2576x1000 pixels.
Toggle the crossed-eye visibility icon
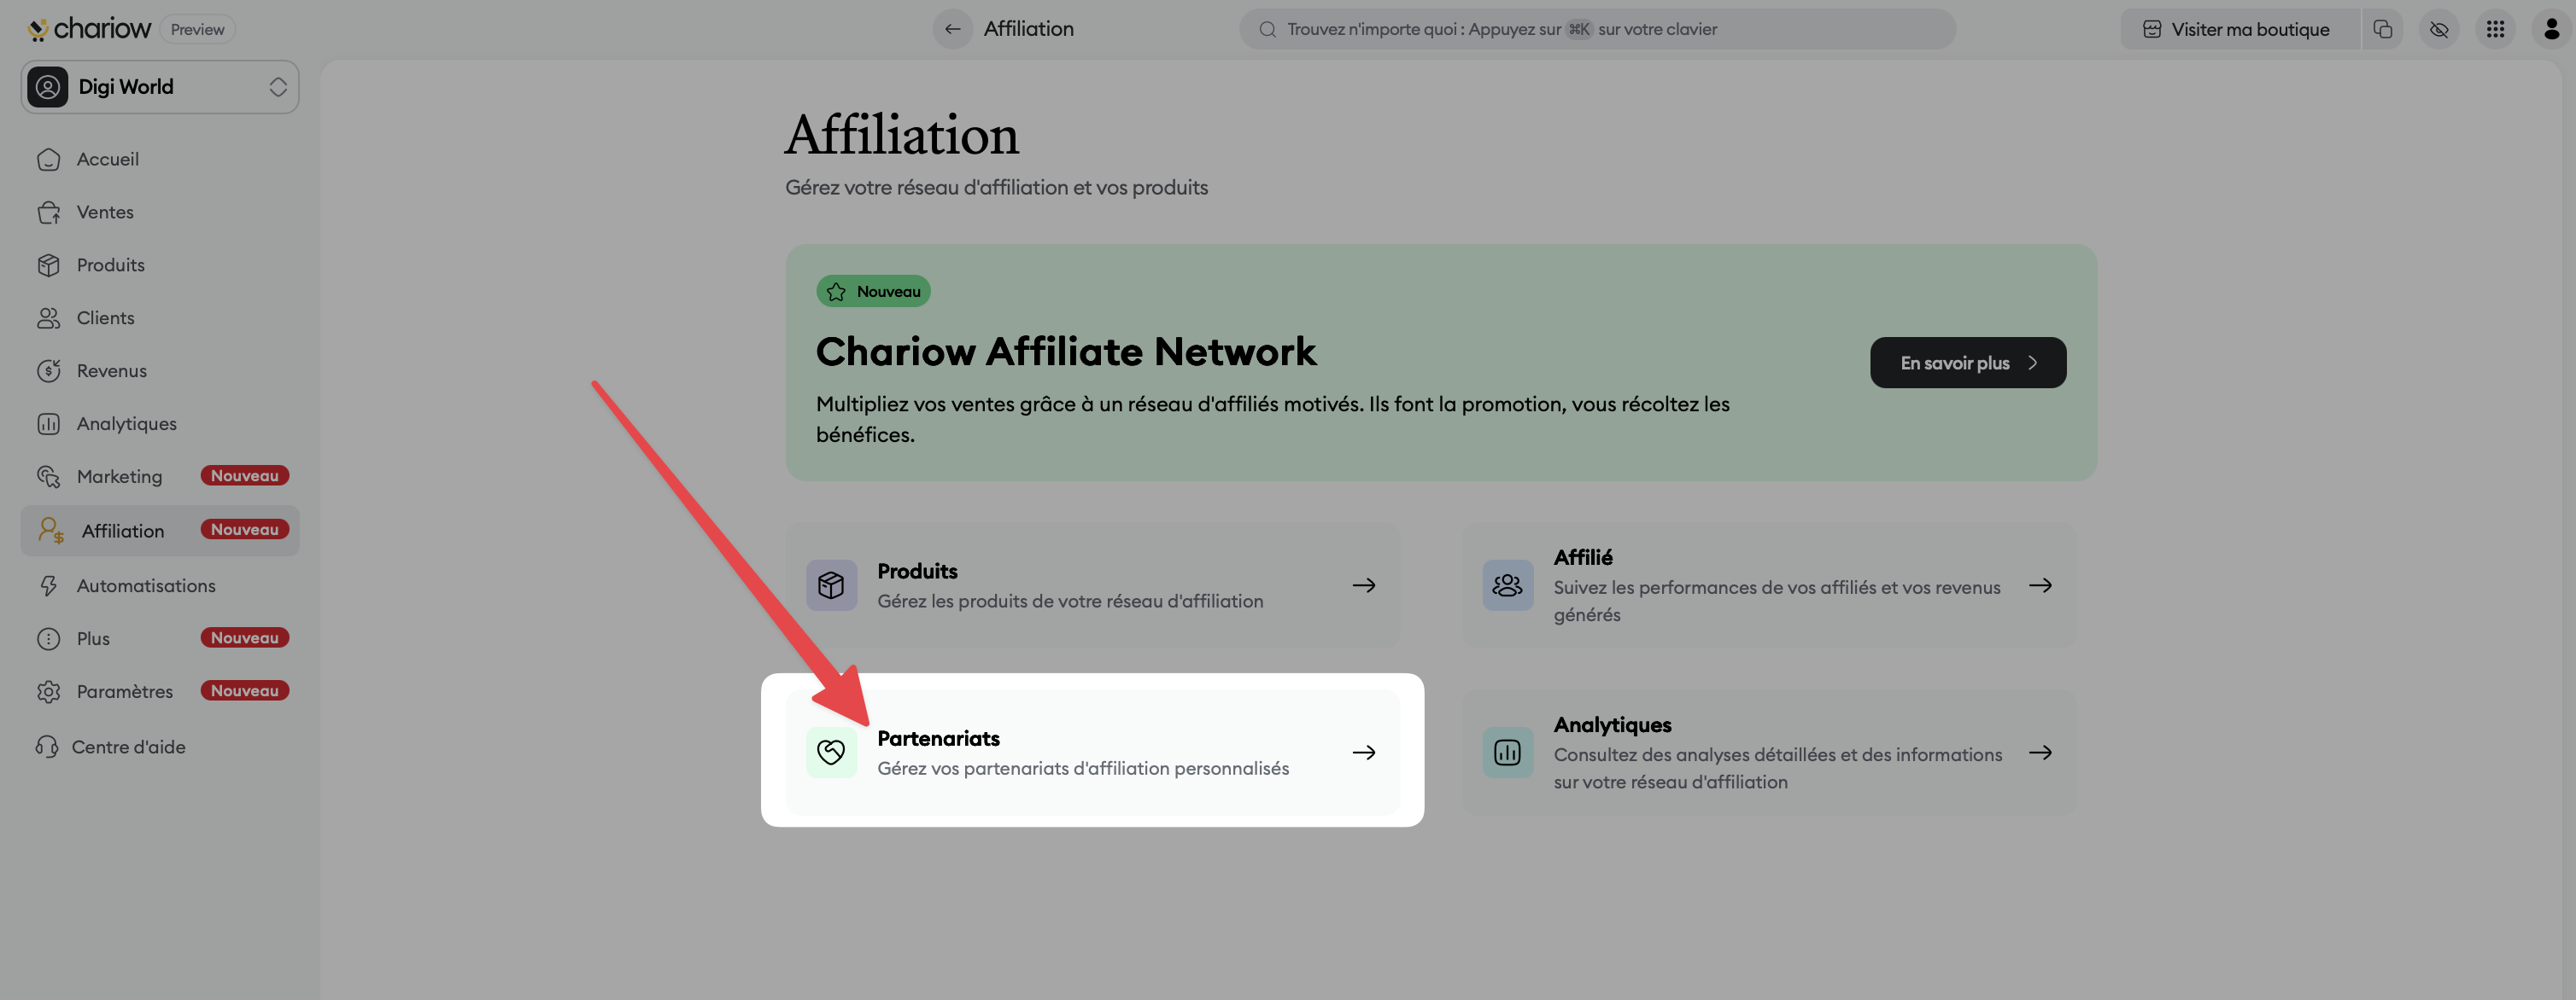coord(2439,29)
